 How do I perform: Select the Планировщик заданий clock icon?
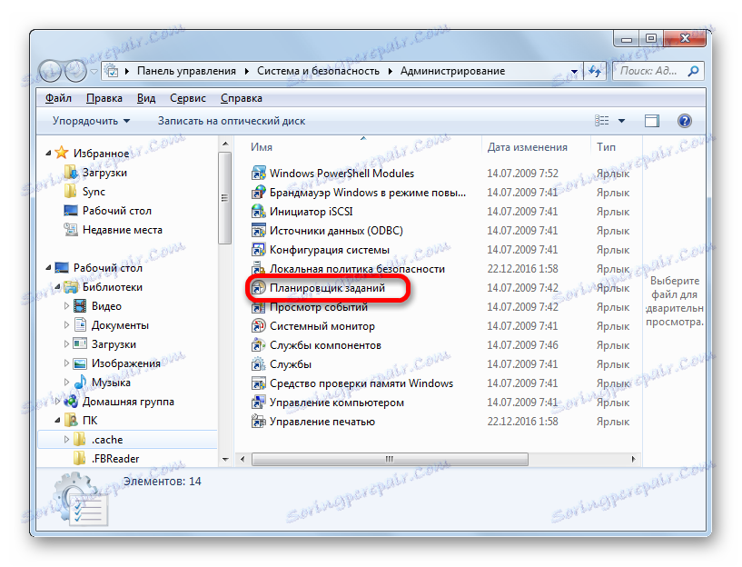258,288
